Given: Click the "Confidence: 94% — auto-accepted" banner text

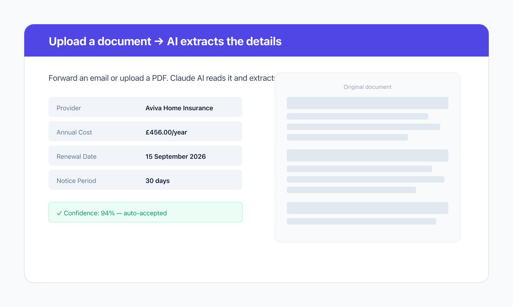Looking at the screenshot, I should (115, 213).
